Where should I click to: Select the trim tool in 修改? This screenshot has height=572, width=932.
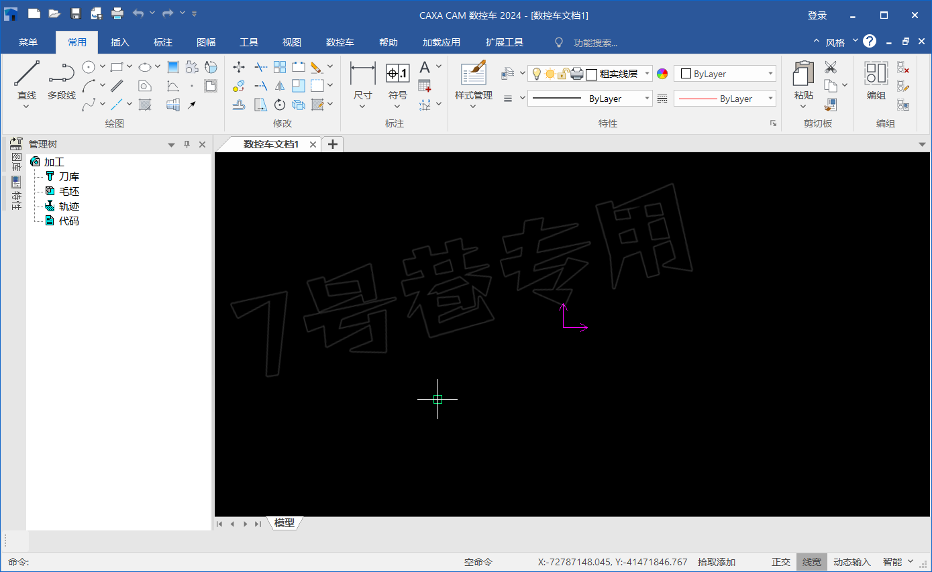[x=260, y=67]
